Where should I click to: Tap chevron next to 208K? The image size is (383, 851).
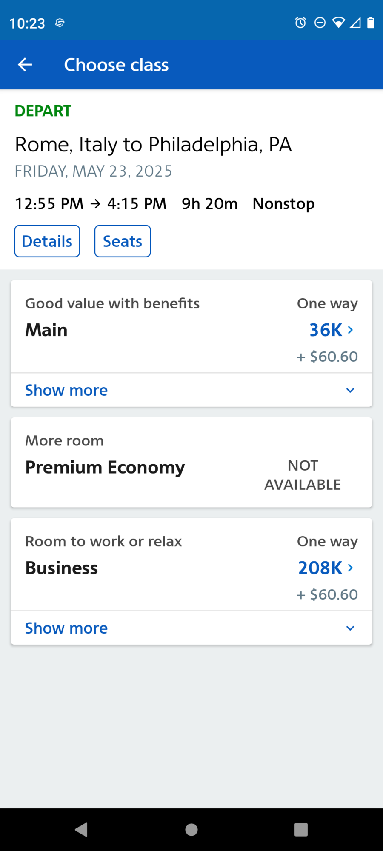(x=351, y=568)
